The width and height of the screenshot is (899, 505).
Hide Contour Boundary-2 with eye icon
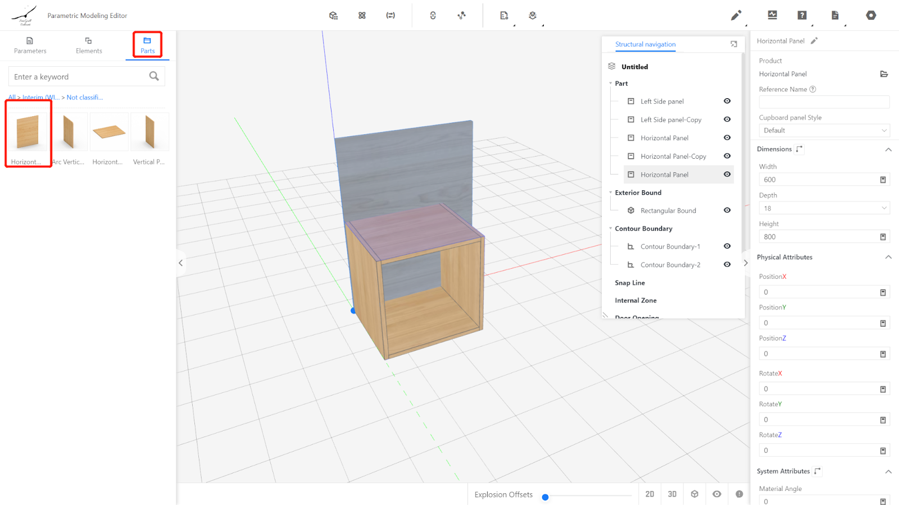(x=727, y=264)
